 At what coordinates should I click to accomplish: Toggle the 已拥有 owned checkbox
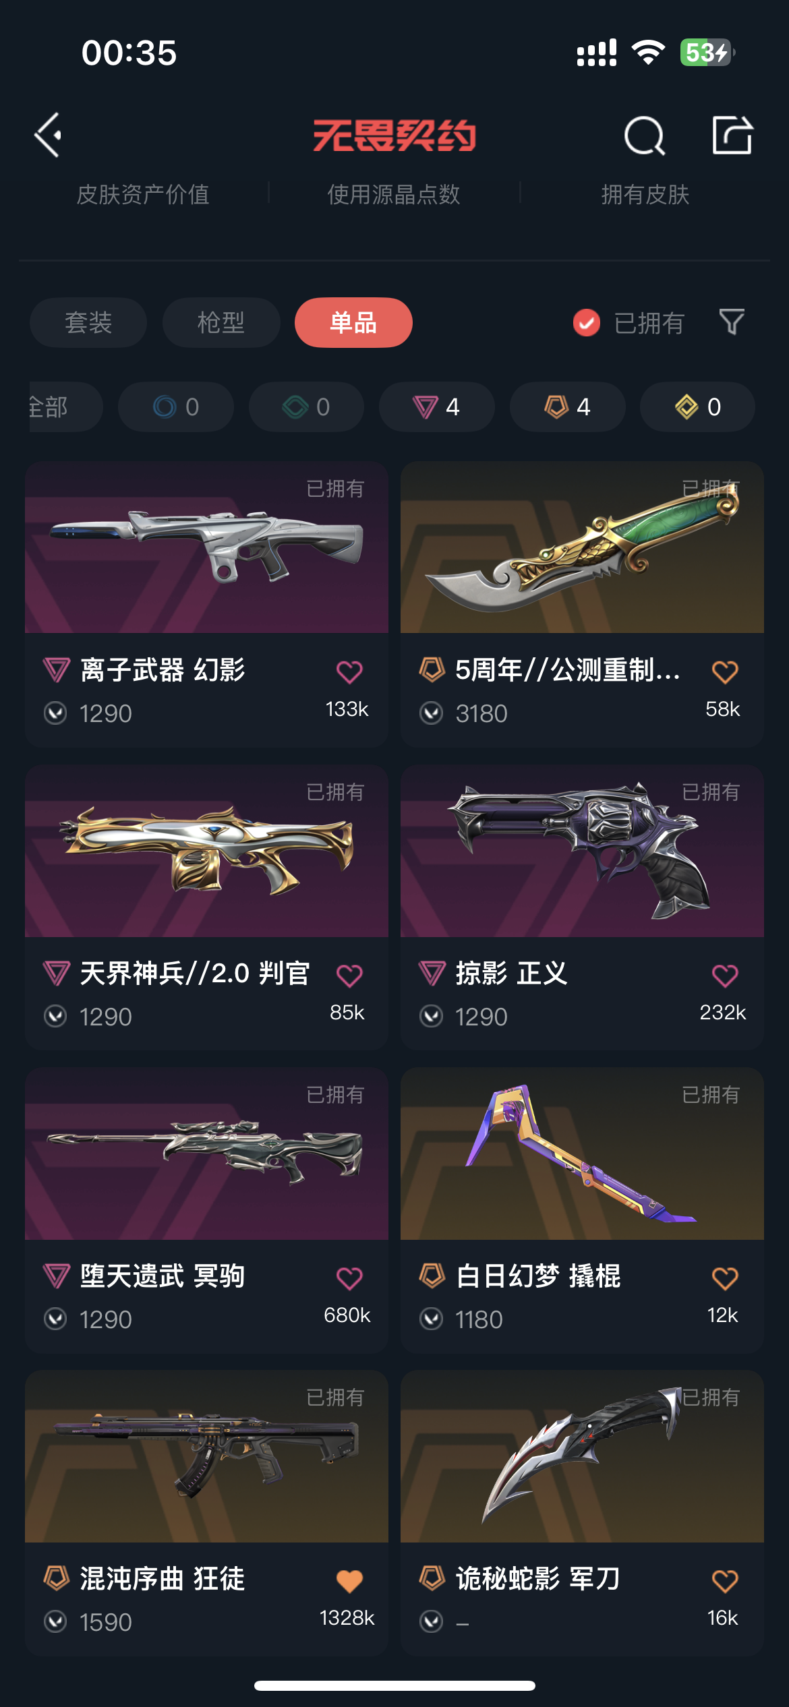tap(587, 323)
